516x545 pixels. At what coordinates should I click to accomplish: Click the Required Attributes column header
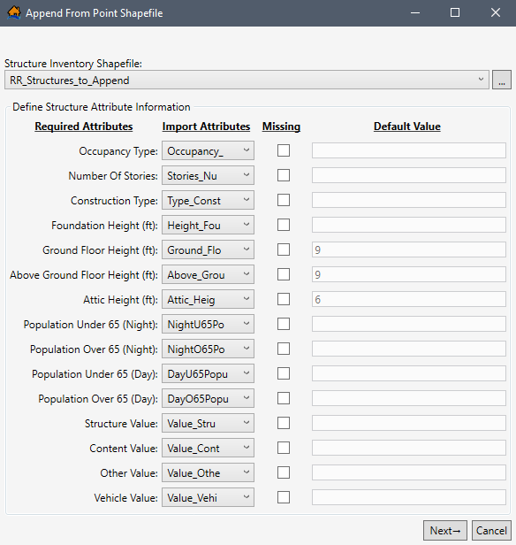click(84, 127)
